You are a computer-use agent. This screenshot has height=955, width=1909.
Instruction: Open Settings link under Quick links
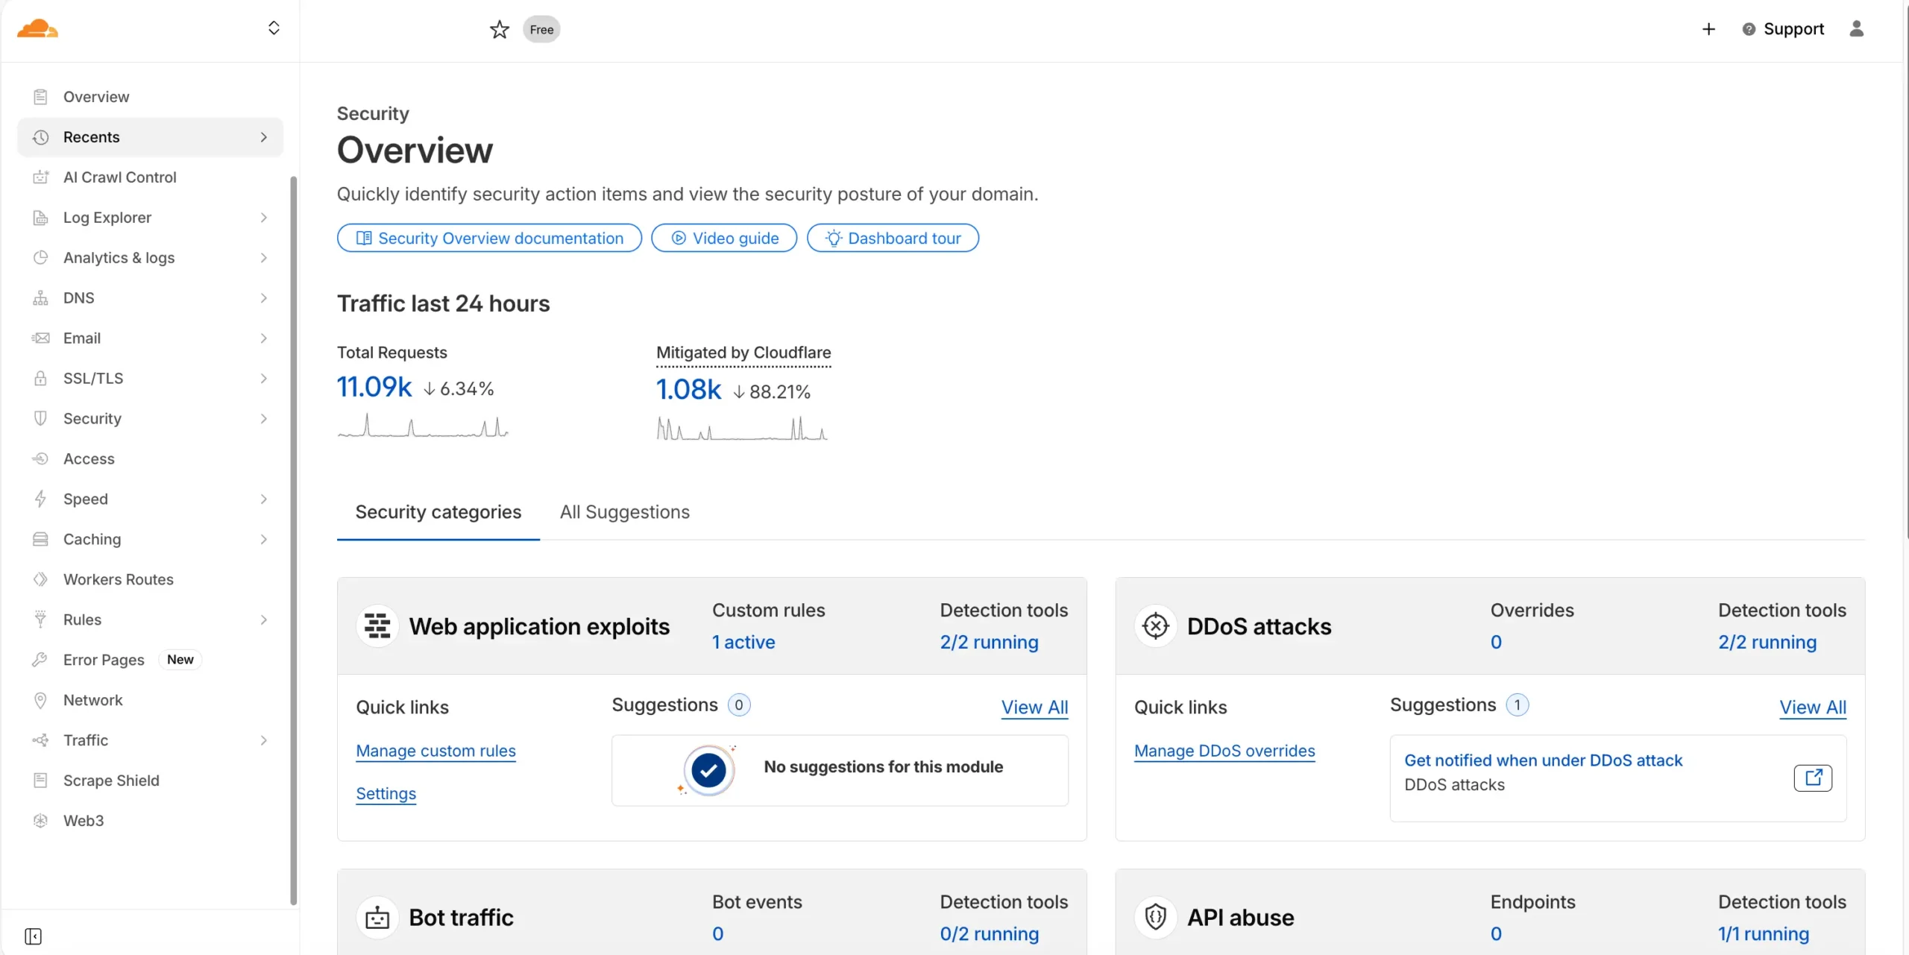click(x=386, y=795)
